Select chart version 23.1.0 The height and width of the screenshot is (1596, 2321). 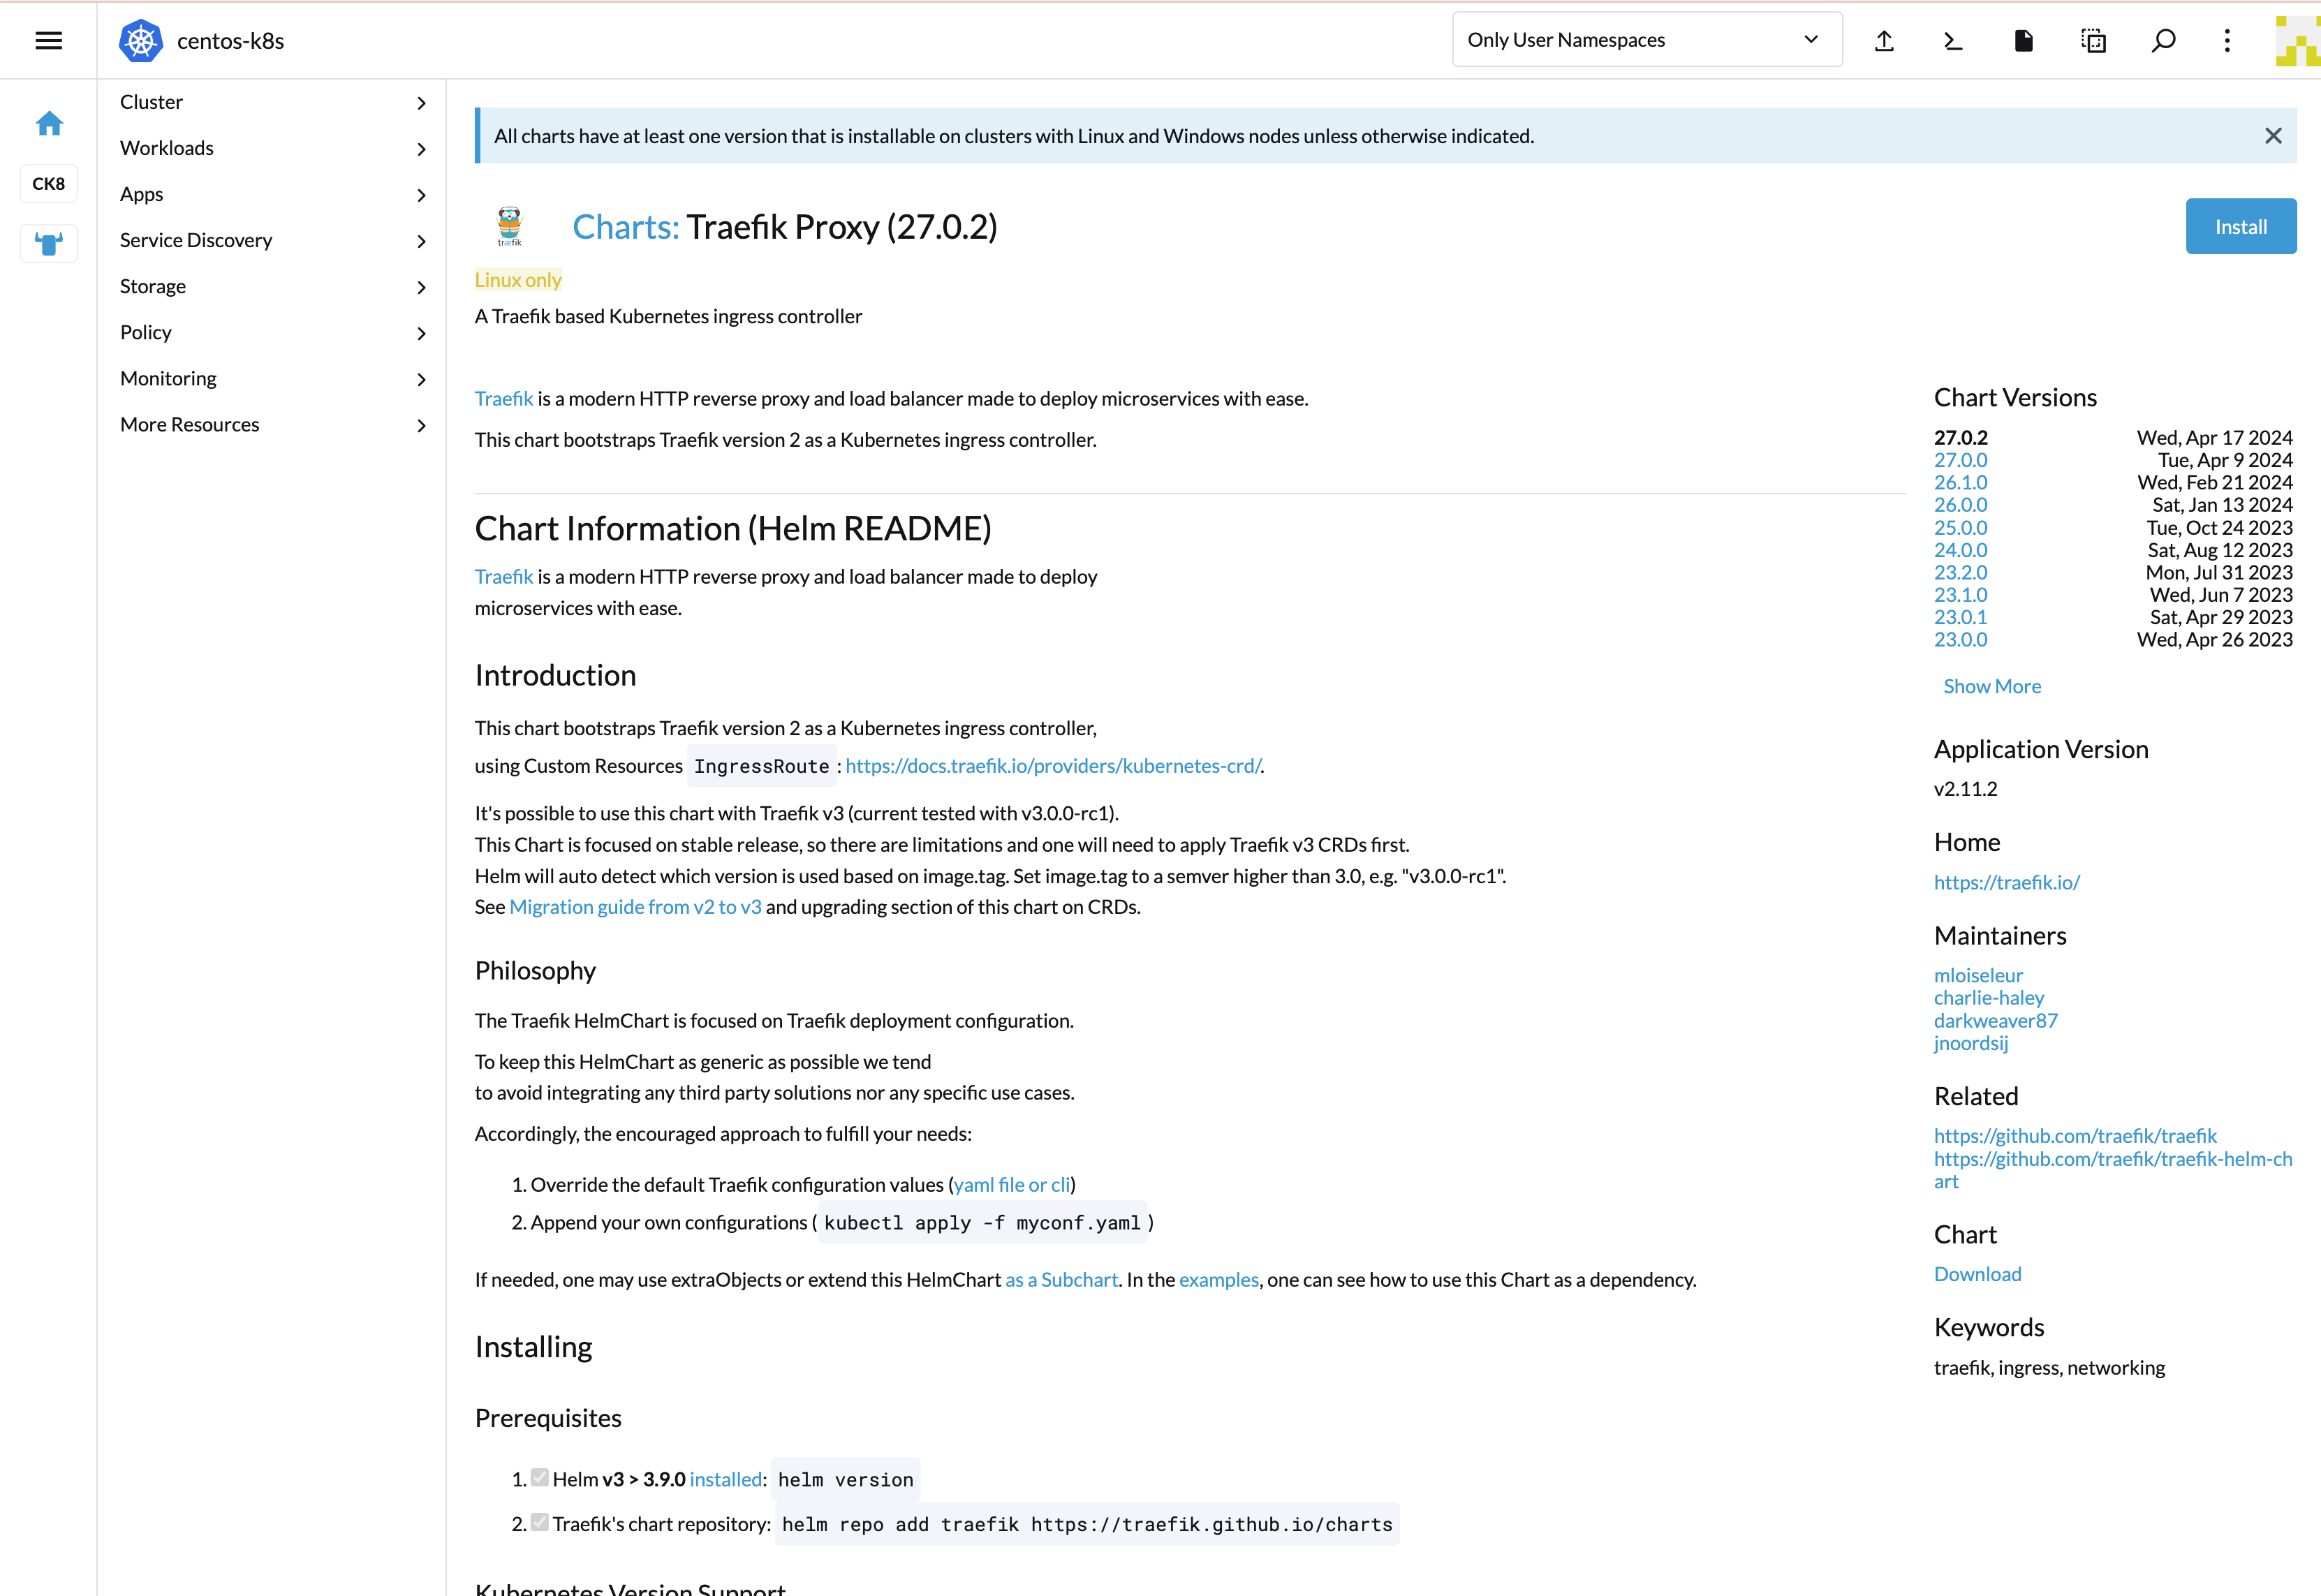coord(1960,595)
